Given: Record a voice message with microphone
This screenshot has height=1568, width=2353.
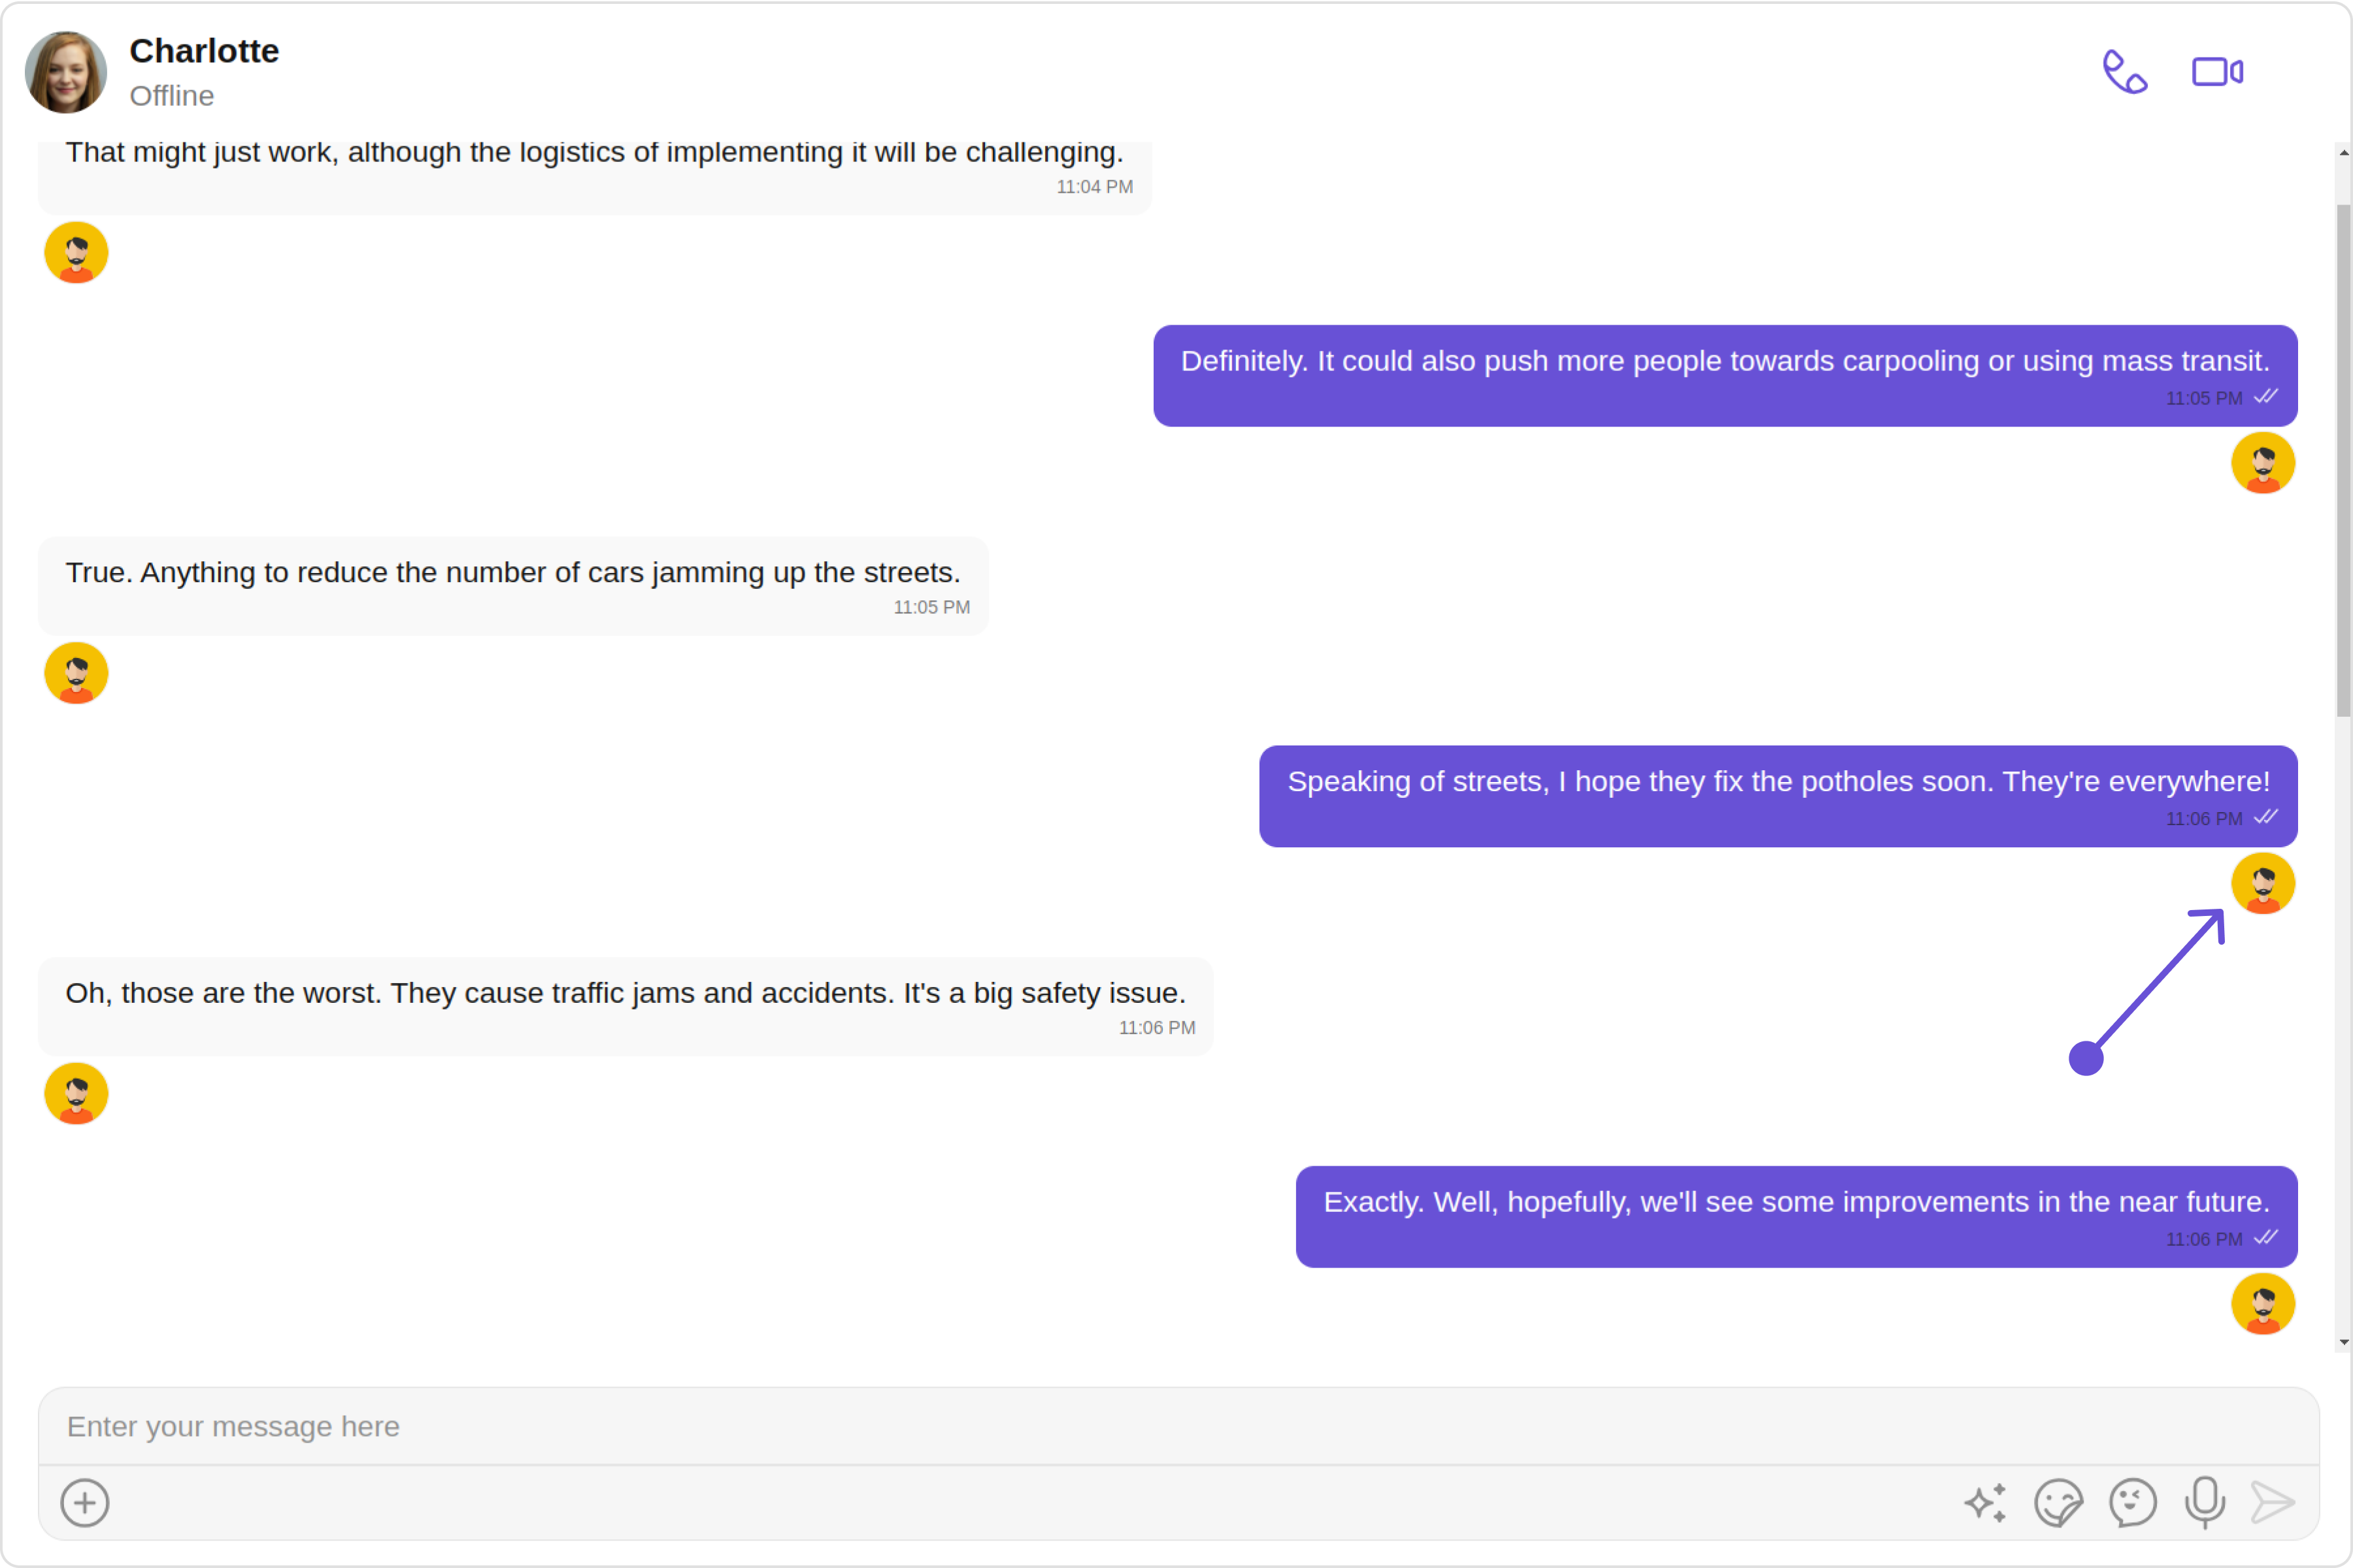Looking at the screenshot, I should pyautogui.click(x=2205, y=1502).
